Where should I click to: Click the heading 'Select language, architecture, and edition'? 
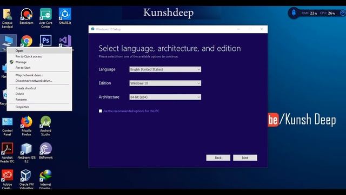(170, 48)
